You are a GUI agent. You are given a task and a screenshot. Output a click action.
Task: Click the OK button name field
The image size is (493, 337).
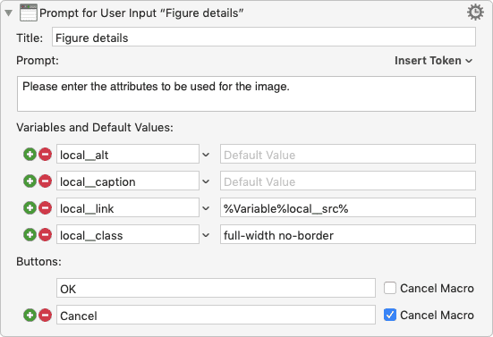pyautogui.click(x=216, y=288)
